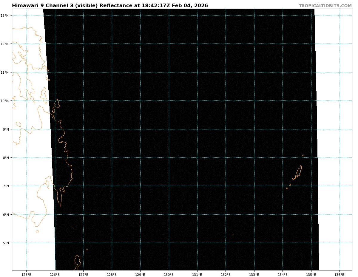This screenshot has height=277, width=358.
Task: Select the 128°E longitude axis label
Action: coord(112,274)
